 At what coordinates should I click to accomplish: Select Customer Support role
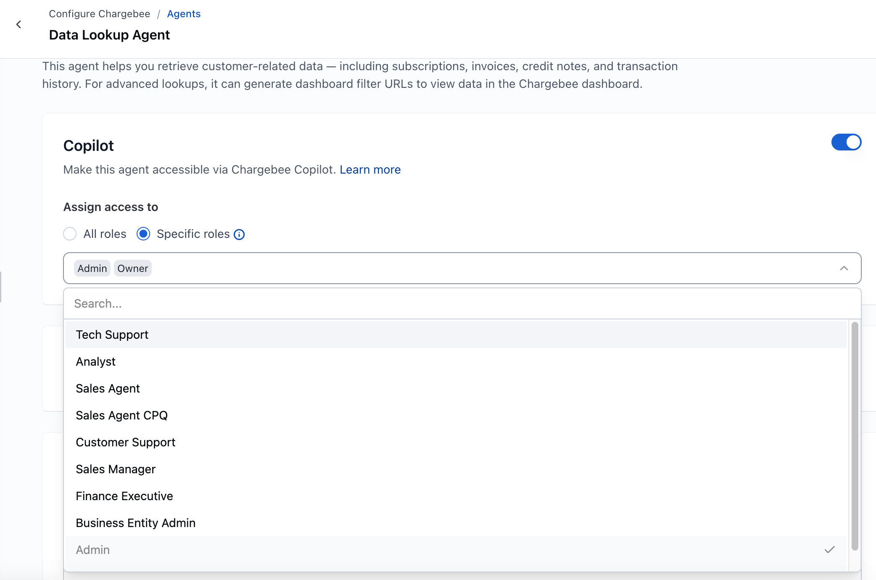coord(126,442)
